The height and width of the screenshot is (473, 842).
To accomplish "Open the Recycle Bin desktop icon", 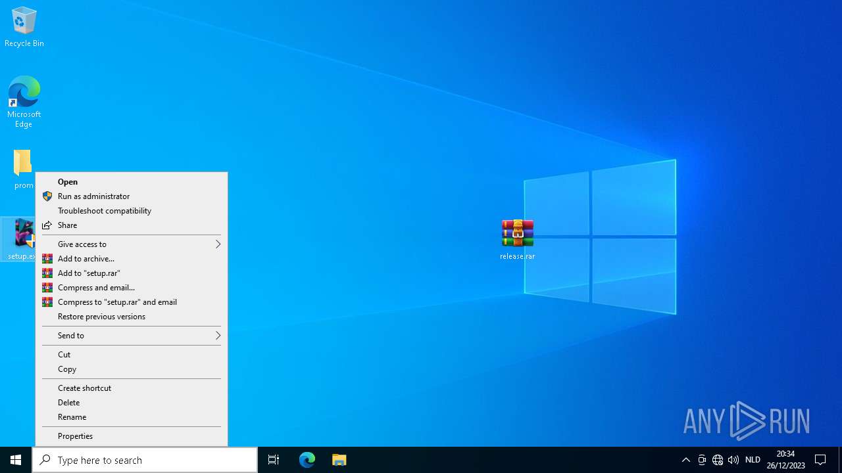I will tap(24, 28).
